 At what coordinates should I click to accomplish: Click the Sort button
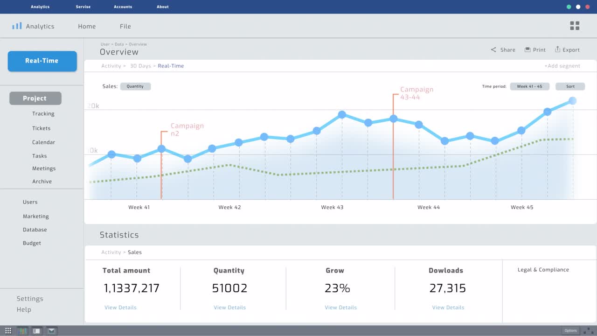click(x=570, y=86)
